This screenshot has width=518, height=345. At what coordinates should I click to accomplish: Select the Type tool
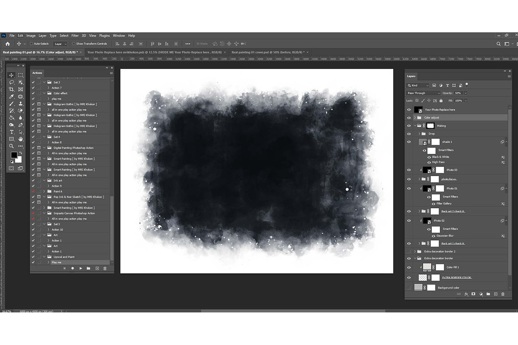coord(12,132)
